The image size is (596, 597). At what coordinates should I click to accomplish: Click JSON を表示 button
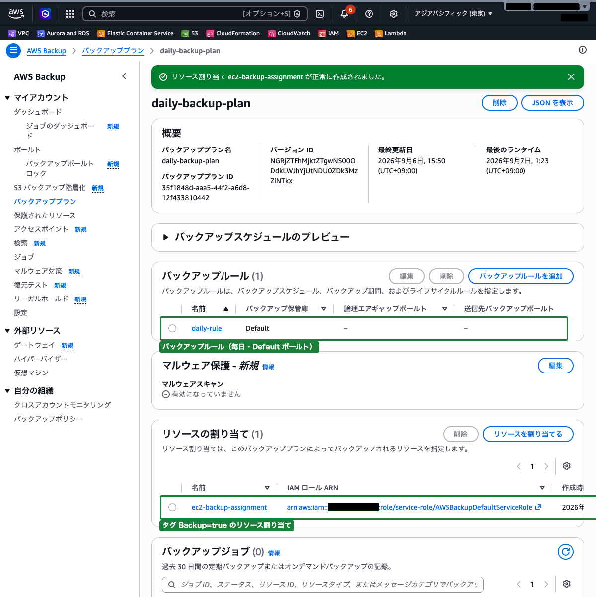553,103
